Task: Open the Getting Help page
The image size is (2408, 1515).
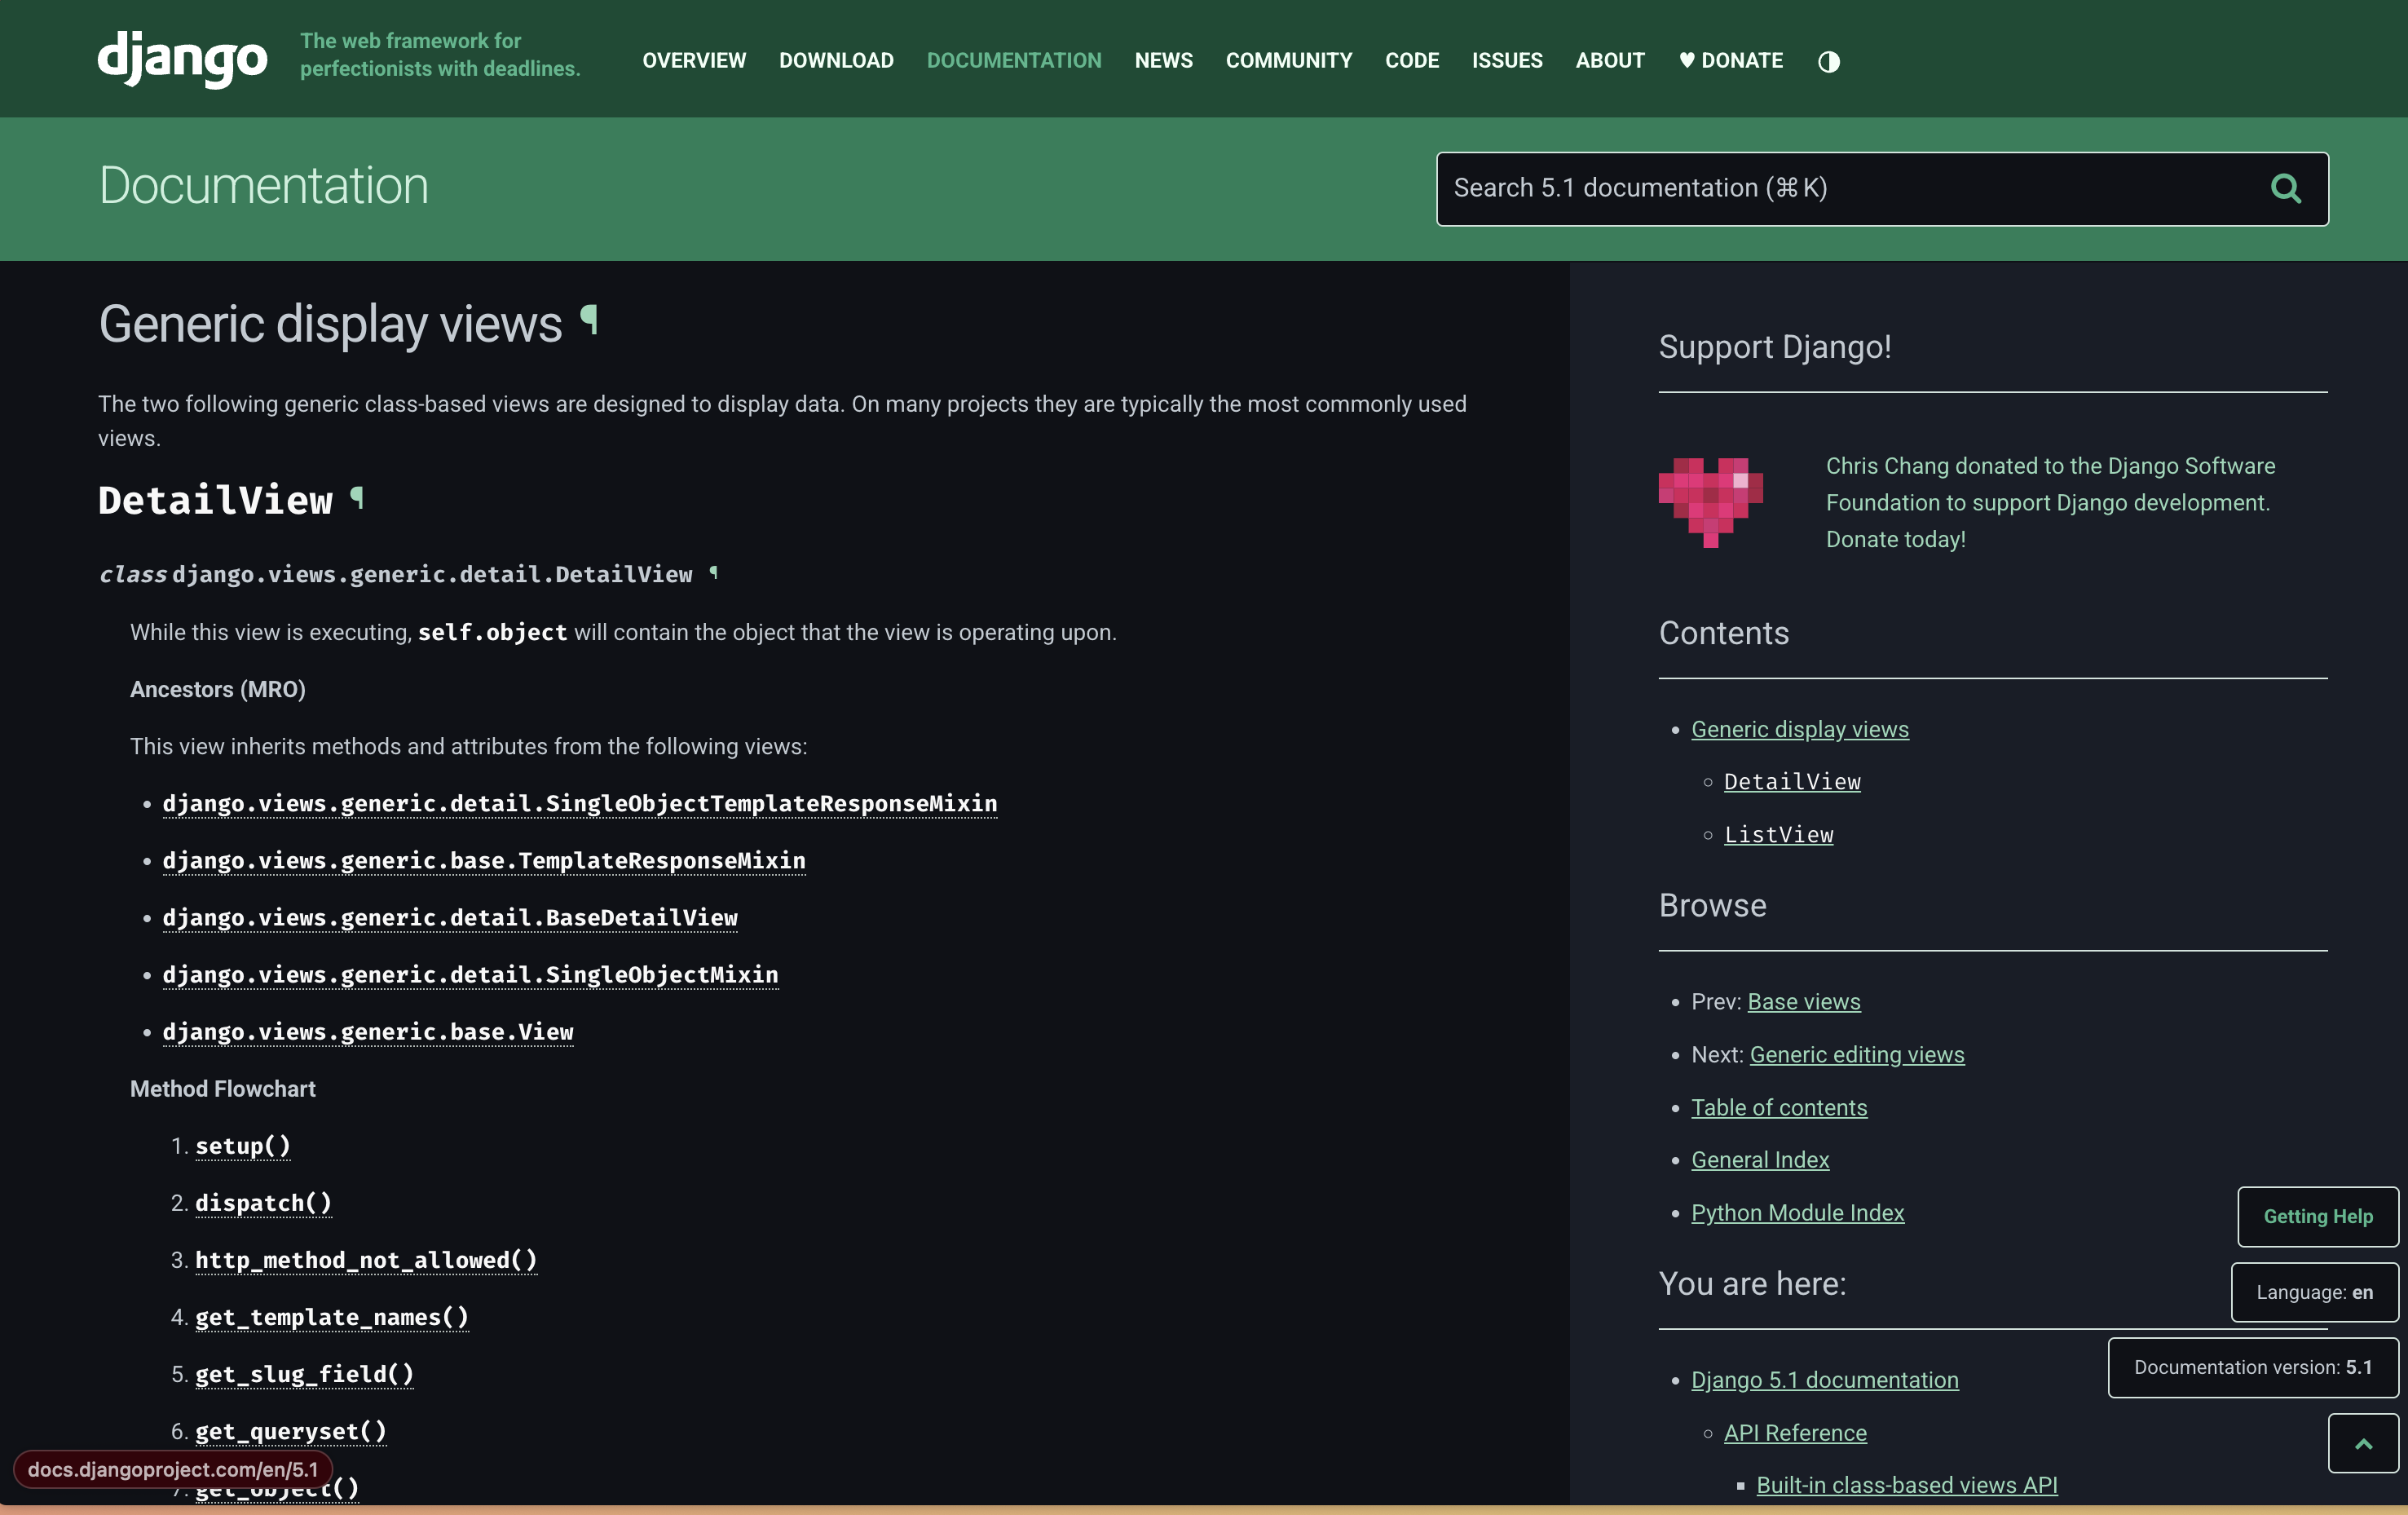Action: coord(2318,1216)
